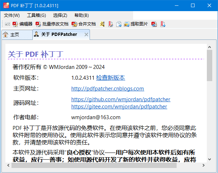Click the PDF 补丁丁 app icon in title bar

[x=6, y=5]
